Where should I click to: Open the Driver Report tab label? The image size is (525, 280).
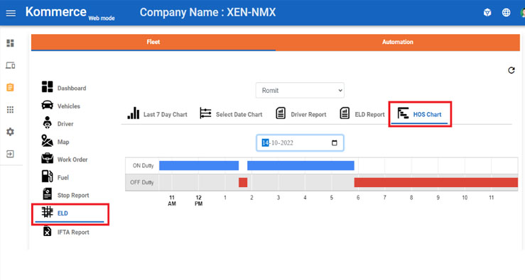click(x=308, y=115)
